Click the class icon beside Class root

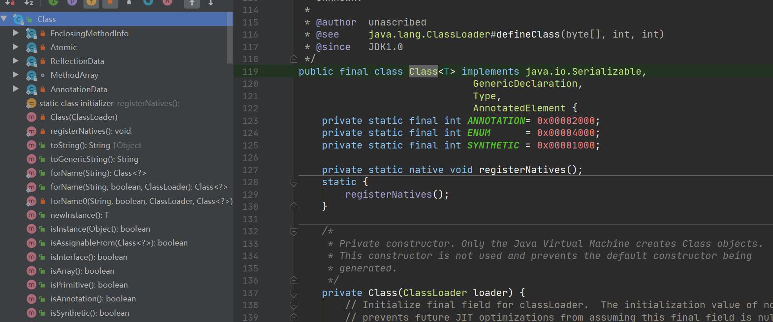18,19
